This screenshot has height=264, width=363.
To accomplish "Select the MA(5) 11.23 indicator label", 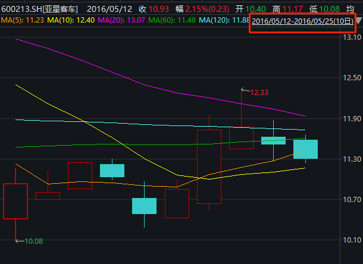I will 23,21.
